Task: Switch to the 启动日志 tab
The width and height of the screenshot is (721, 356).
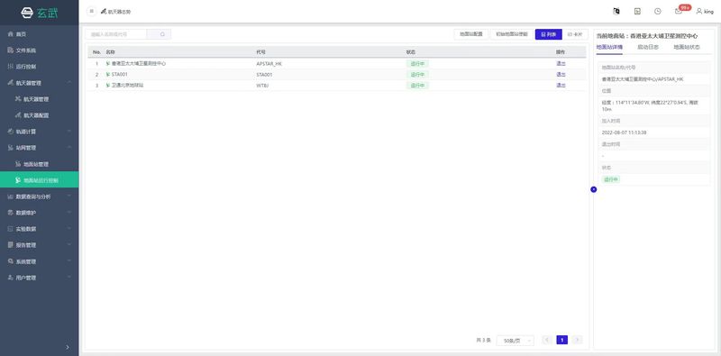Action: [x=647, y=47]
